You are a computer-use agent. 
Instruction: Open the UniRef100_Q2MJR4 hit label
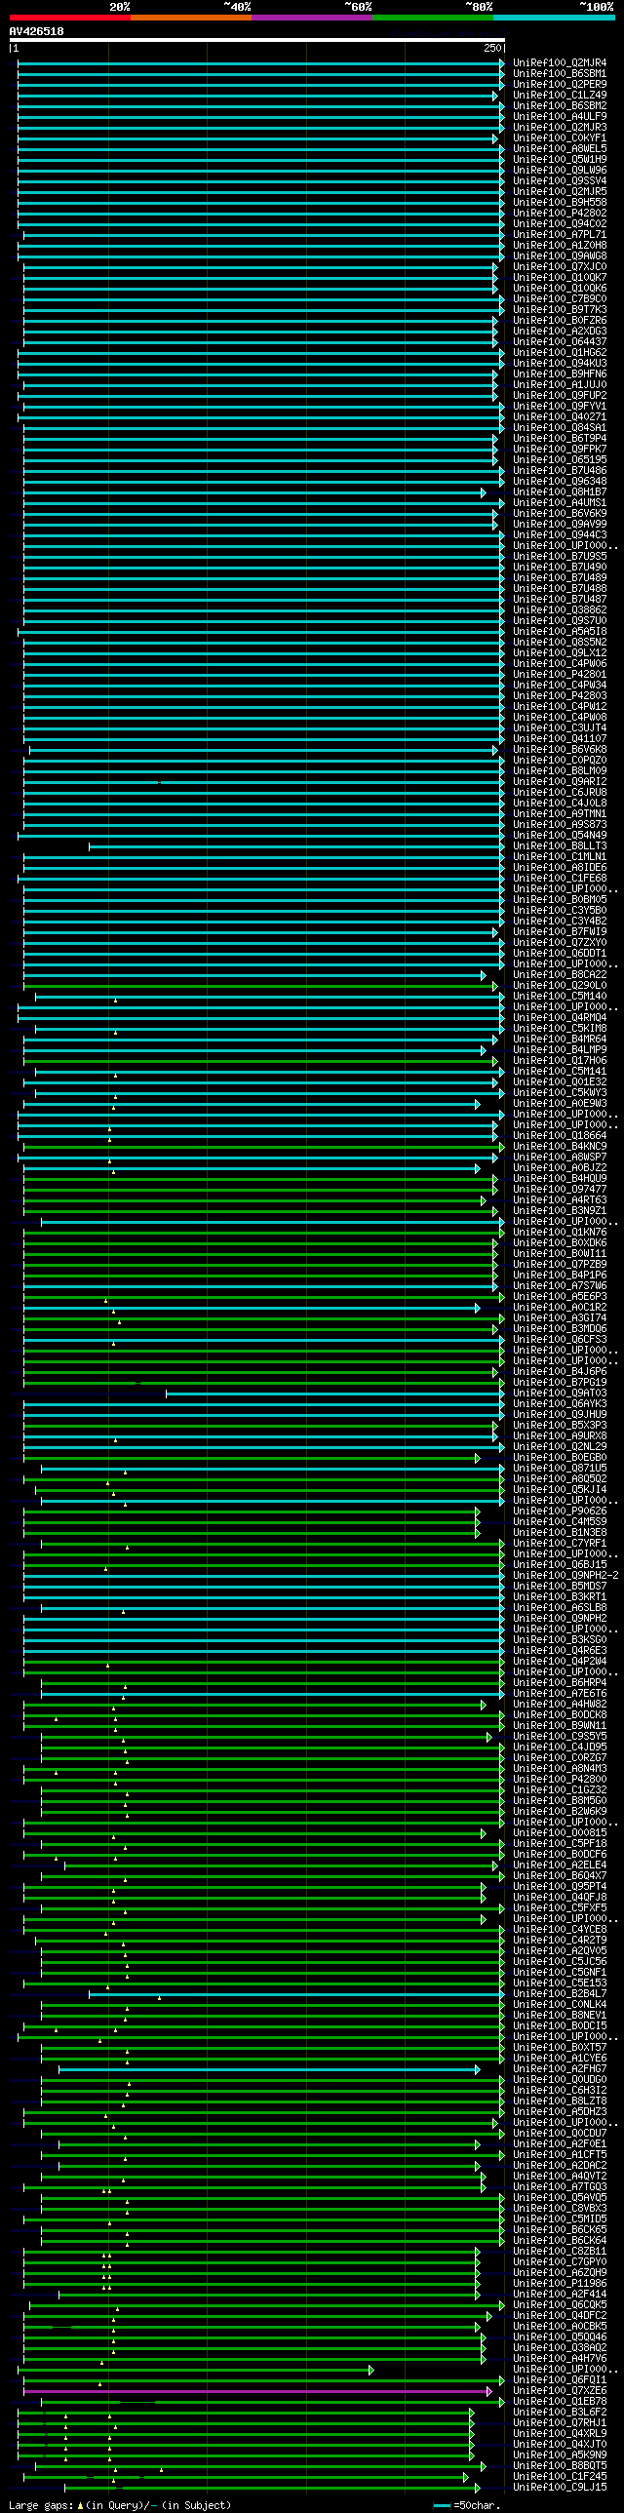pos(560,63)
